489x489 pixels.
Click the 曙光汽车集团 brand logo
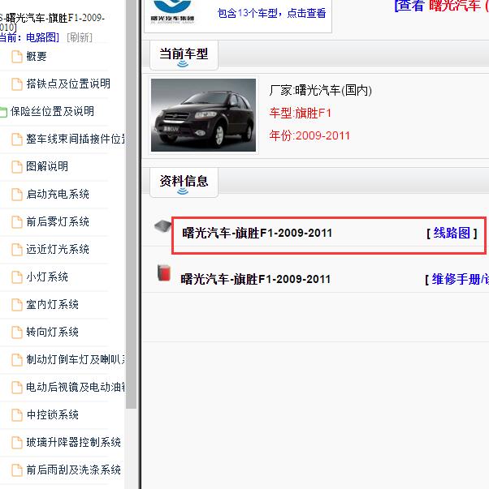(x=172, y=11)
